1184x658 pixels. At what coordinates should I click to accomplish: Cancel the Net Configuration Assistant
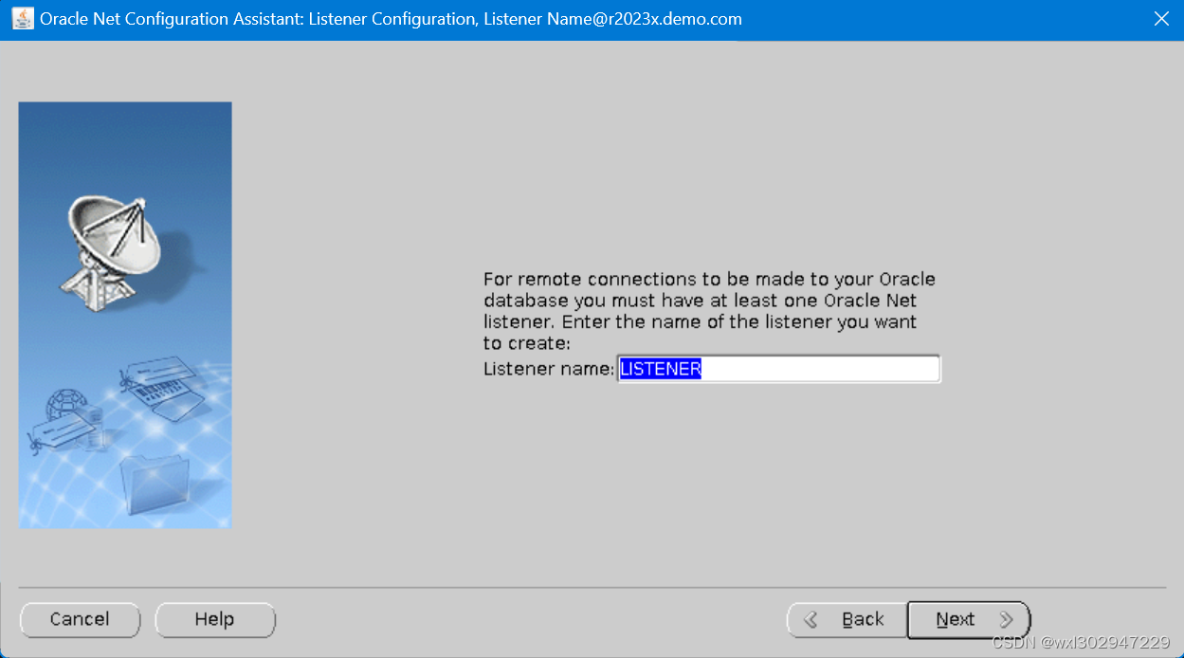coord(80,620)
